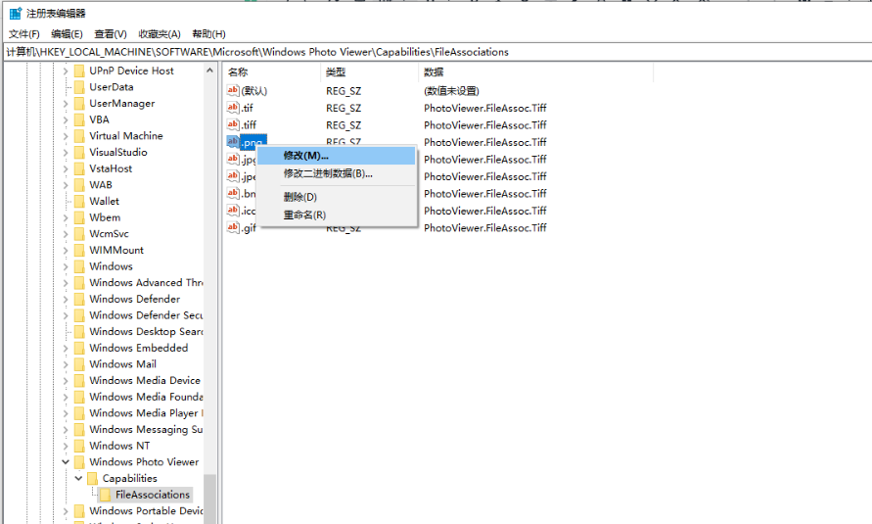
Task: Click the Windows Defender folder icon
Action: coord(79,299)
